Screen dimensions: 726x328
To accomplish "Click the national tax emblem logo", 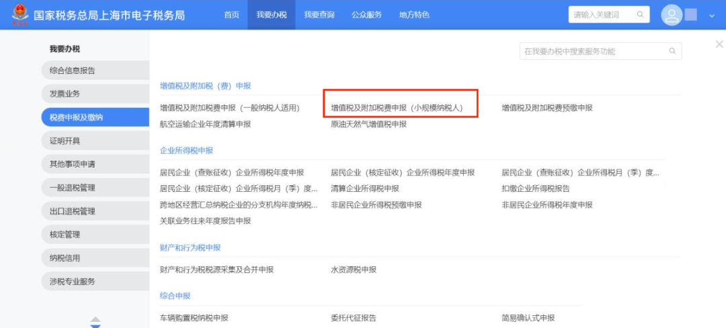I will coord(20,14).
